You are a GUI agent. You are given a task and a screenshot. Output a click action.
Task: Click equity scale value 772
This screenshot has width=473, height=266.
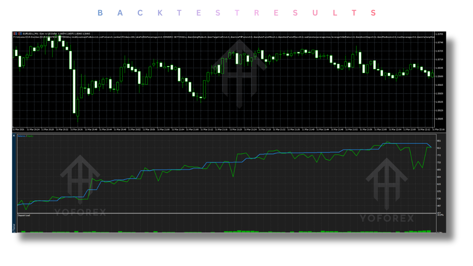[439, 155]
